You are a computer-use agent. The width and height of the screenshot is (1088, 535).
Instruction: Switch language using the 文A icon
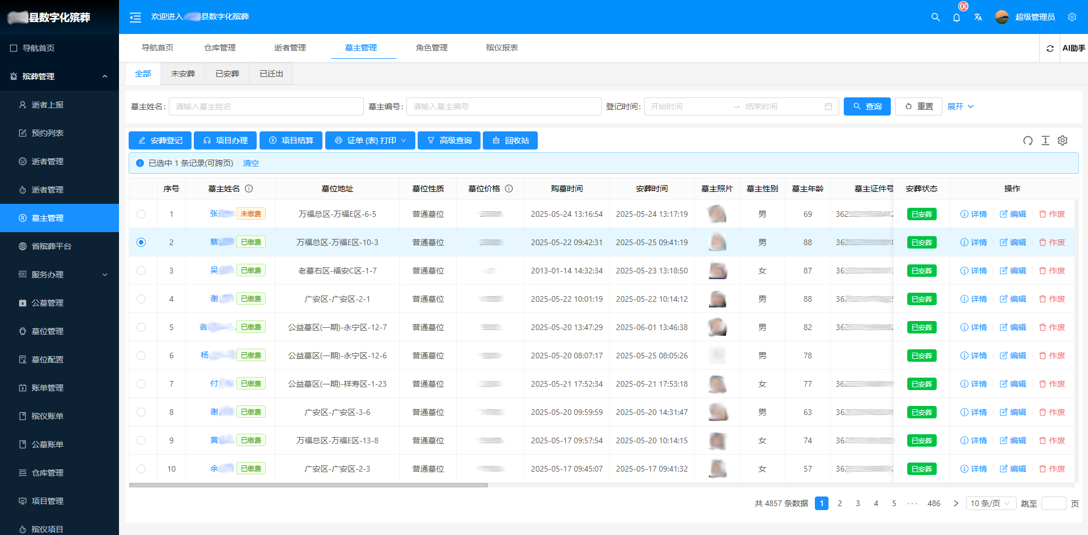pos(978,18)
